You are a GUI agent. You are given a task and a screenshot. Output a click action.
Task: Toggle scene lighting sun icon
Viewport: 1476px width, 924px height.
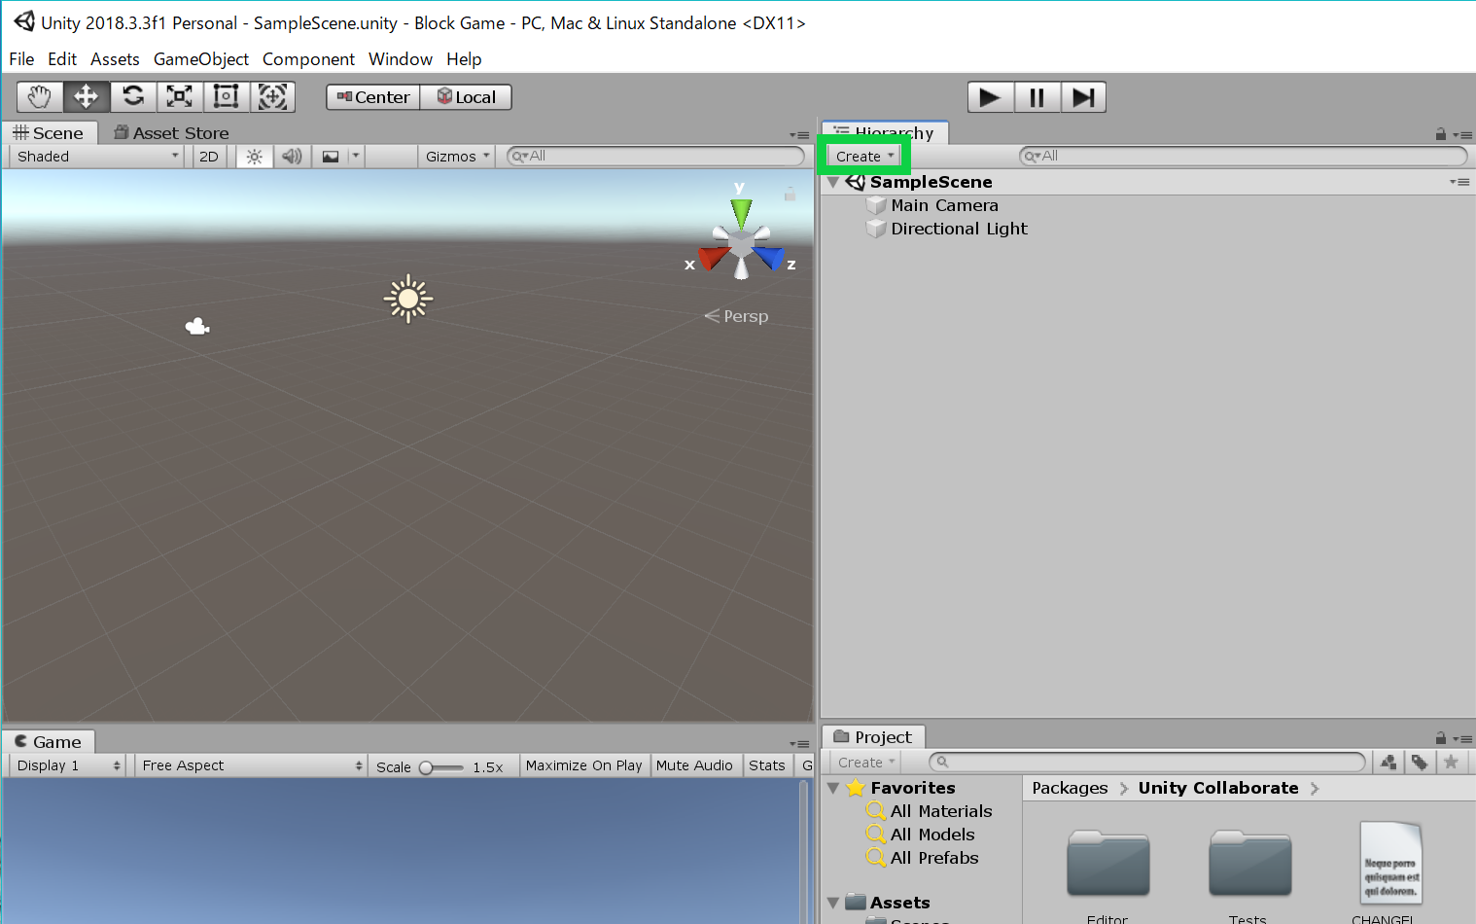click(x=255, y=157)
